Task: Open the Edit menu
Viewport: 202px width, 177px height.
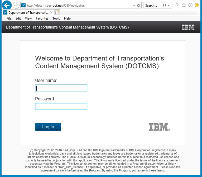Action: (x=18, y=18)
